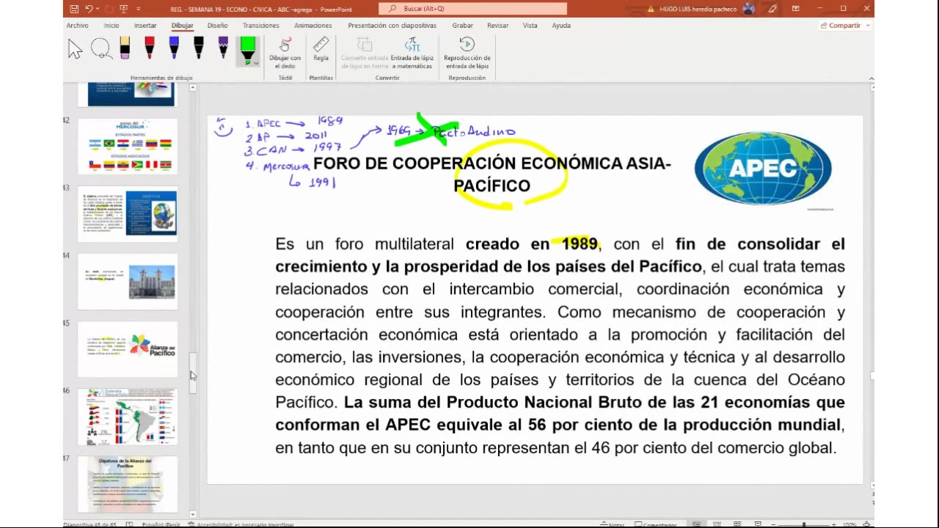Click the Notas button in status bar
The height and width of the screenshot is (528, 939).
(613, 524)
